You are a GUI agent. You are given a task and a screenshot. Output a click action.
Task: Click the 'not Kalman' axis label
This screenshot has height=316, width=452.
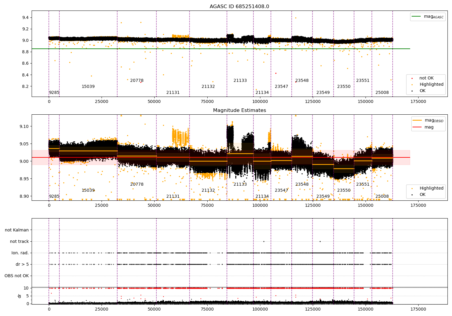point(17,230)
